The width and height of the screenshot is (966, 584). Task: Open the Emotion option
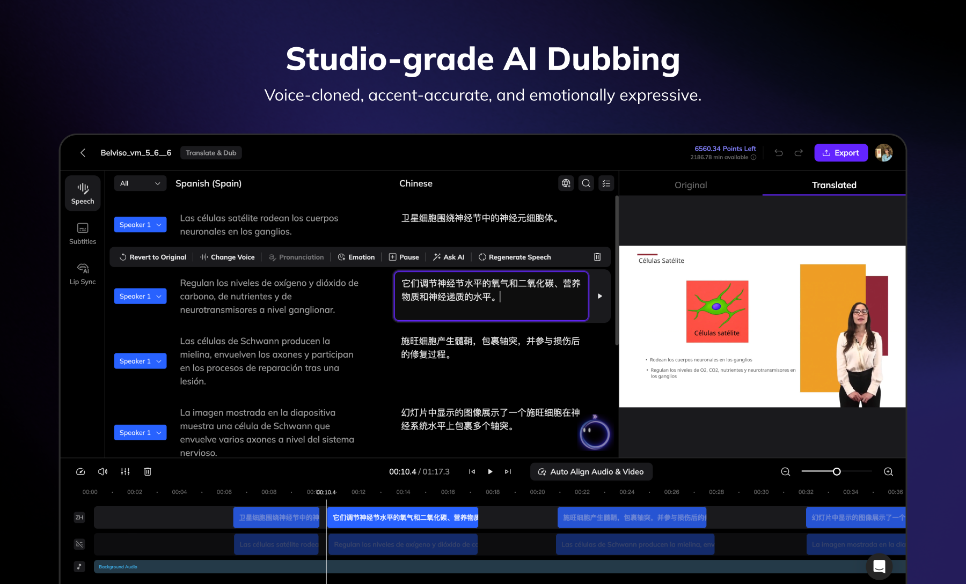[x=356, y=257]
